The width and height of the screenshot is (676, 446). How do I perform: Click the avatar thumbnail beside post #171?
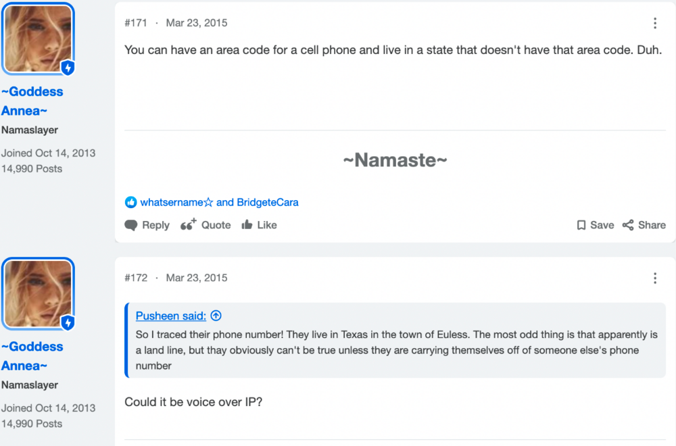38,39
